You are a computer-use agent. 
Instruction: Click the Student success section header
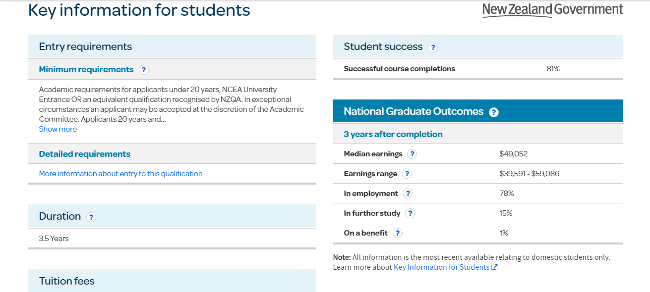click(478, 47)
